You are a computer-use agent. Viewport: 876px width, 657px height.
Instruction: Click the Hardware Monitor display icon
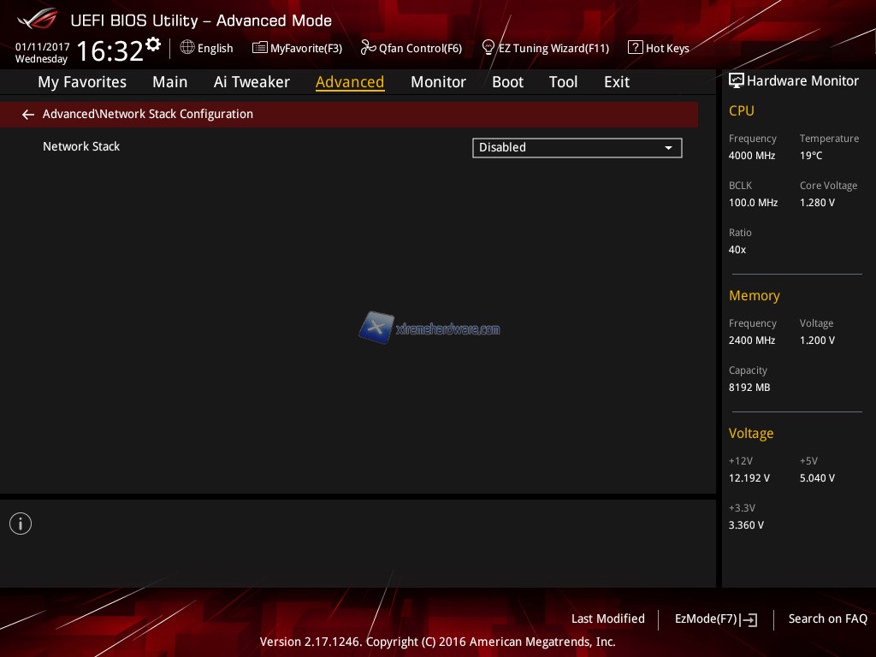point(736,80)
